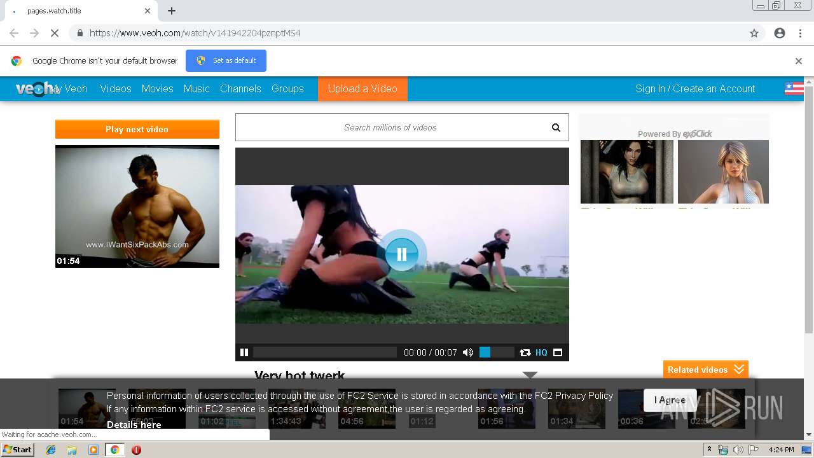Open red Opera taskbar icon

click(136, 450)
